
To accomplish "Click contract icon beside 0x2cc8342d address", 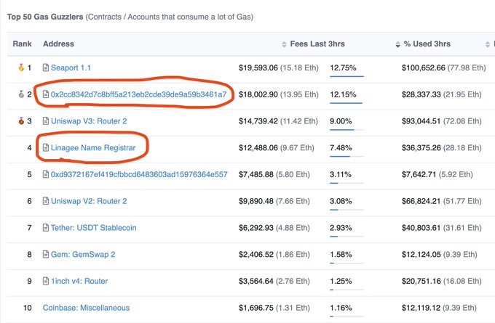I will tap(46, 94).
